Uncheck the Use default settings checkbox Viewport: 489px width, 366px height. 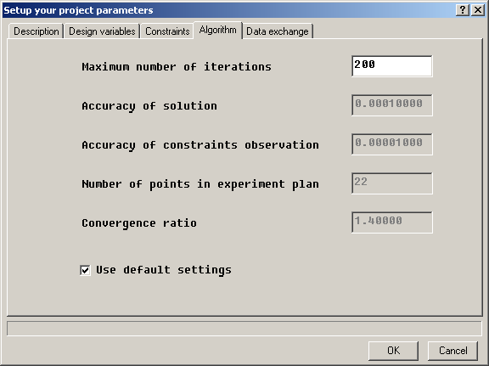pos(85,270)
